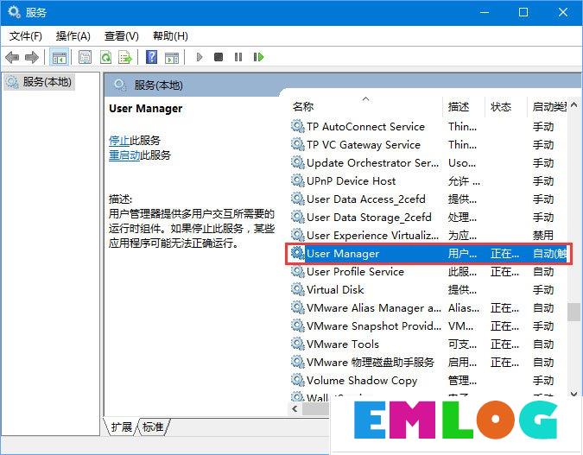The width and height of the screenshot is (583, 455).
Task: Click the gear icon of TP VC Gateway Service
Action: pyautogui.click(x=298, y=144)
